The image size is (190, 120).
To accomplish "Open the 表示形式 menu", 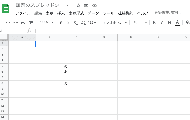I will click(x=76, y=13).
